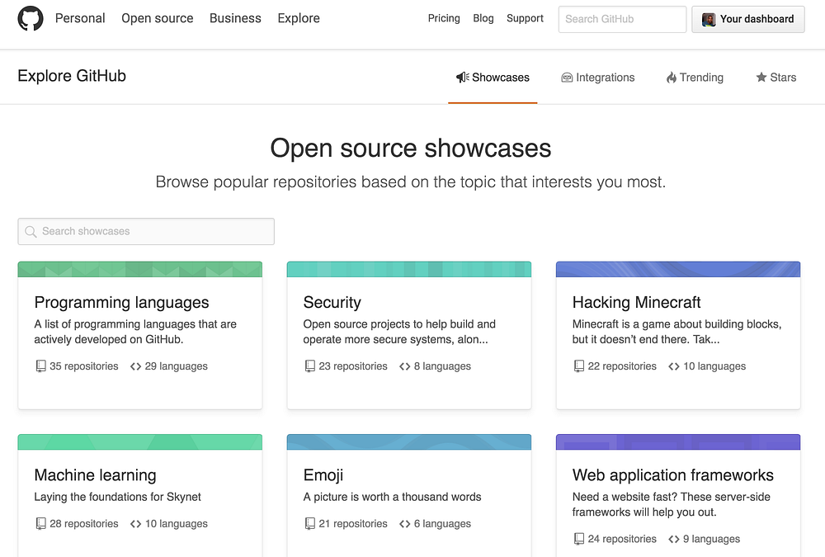
Task: Open the Web application frameworks showcase title
Action: click(x=673, y=475)
